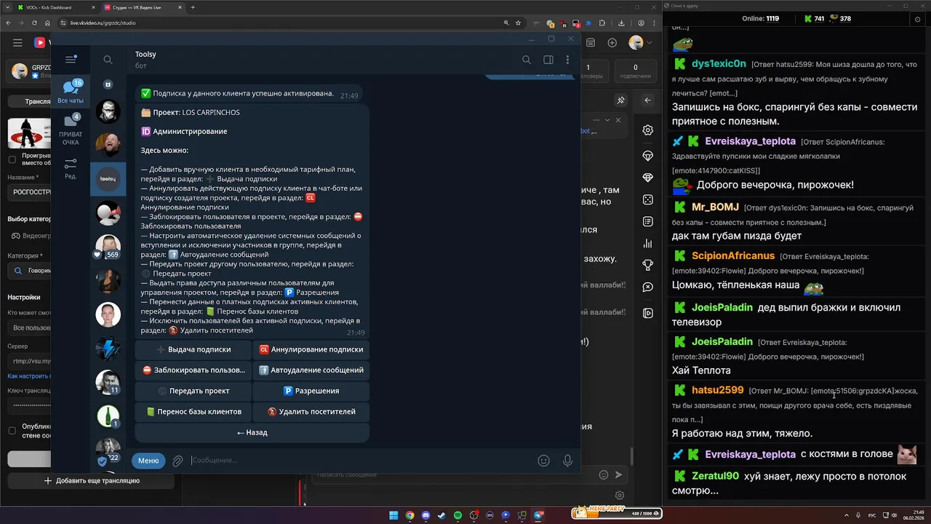Click the chat-block icon in VK studio sidebar
The image size is (931, 524).
[647, 287]
